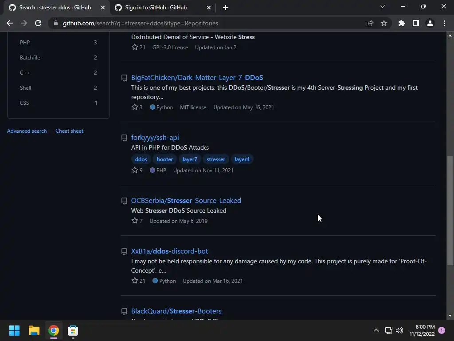Open XxB1a/ddos-discord-bot repository
This screenshot has width=454, height=341.
[169, 251]
